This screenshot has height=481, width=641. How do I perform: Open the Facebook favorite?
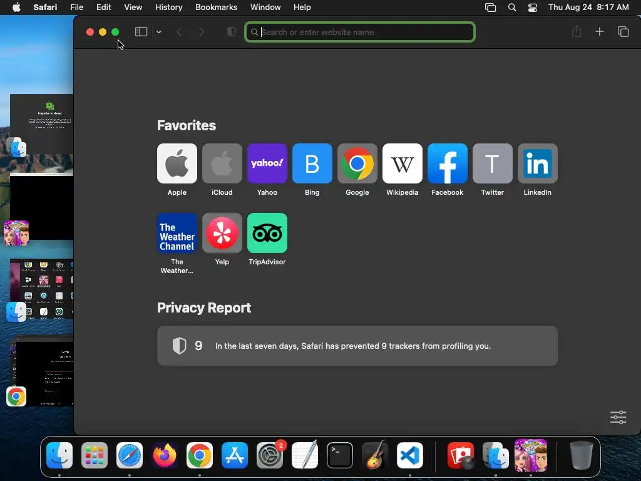447,163
